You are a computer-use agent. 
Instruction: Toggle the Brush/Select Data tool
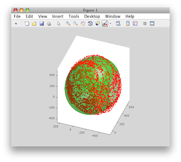pyautogui.click(x=105, y=23)
